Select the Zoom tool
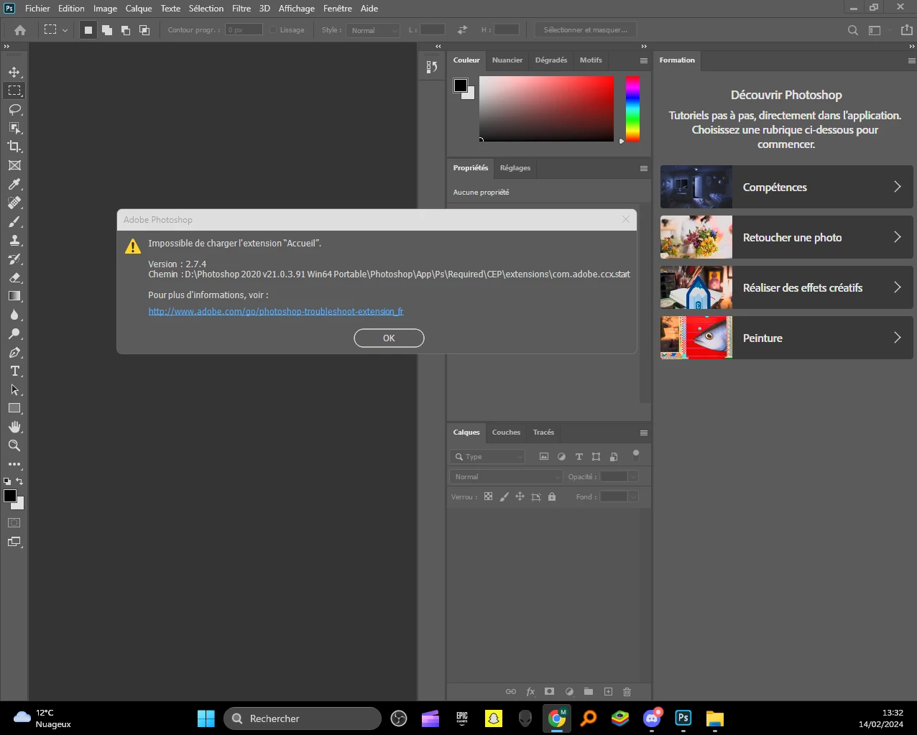 coord(14,445)
